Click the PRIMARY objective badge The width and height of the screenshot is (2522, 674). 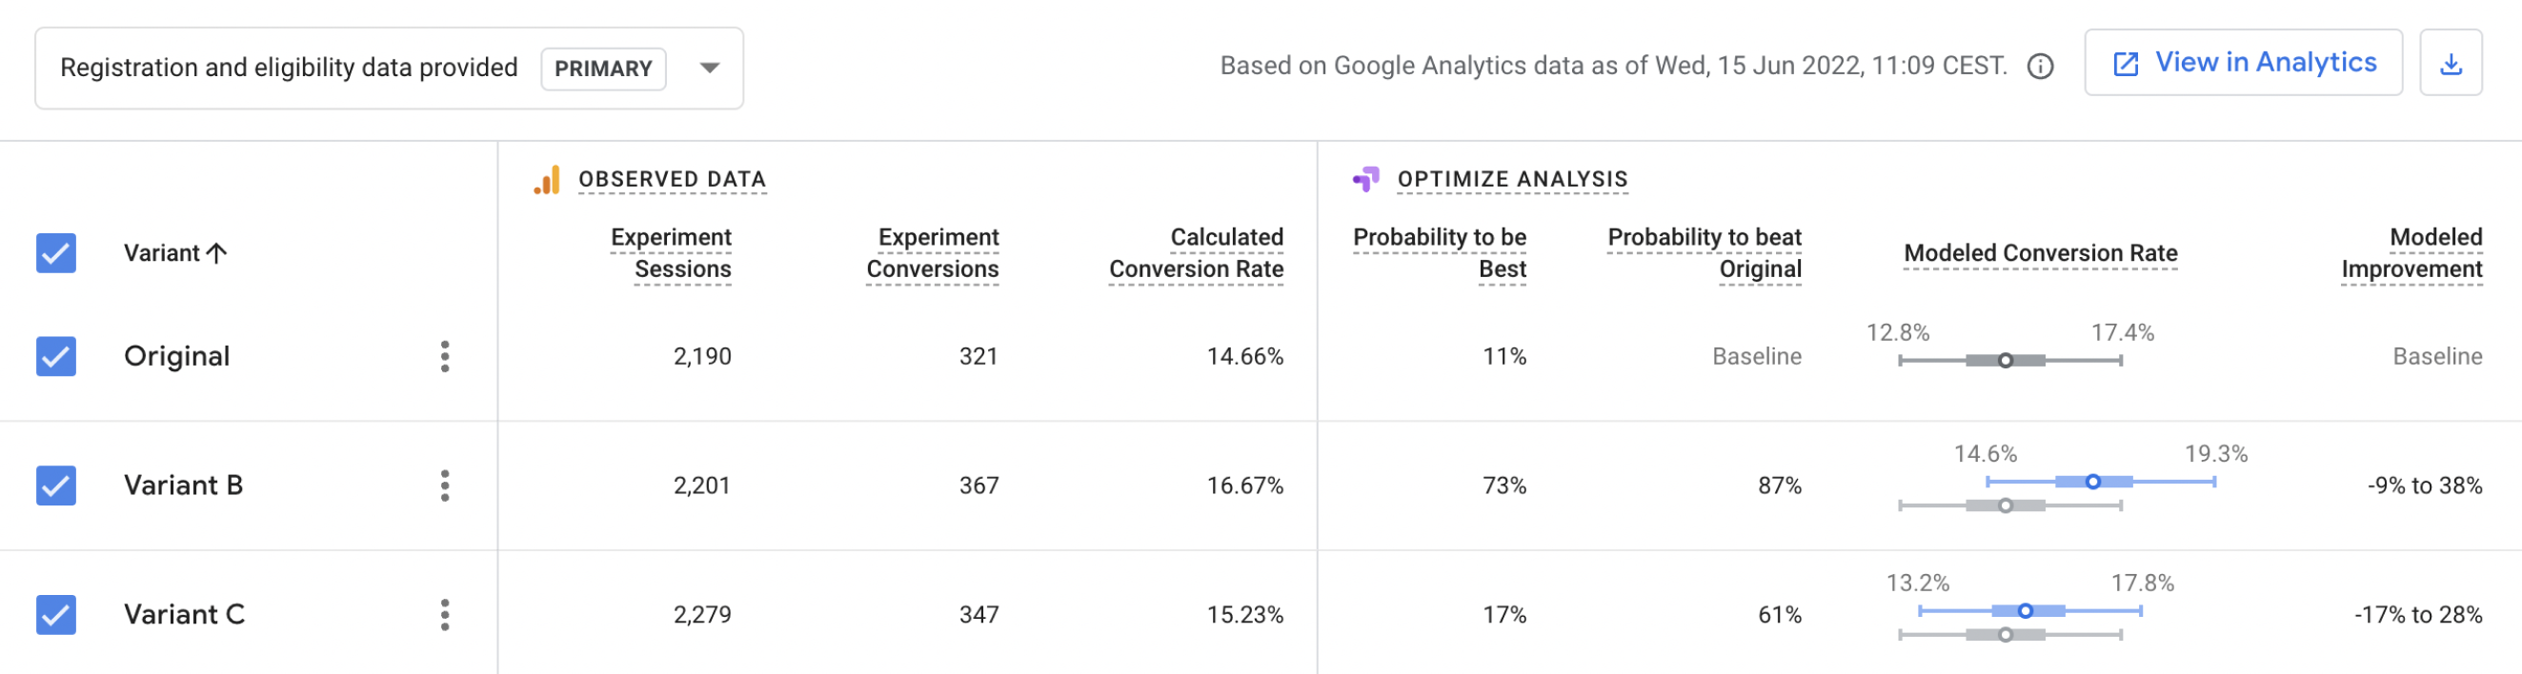[603, 69]
